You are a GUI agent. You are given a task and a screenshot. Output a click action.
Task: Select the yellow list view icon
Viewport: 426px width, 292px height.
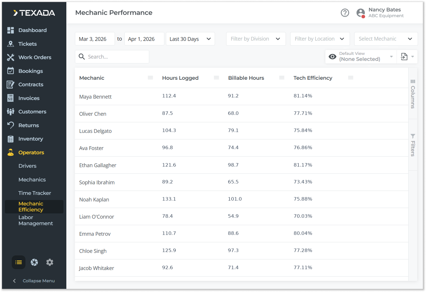tap(19, 262)
